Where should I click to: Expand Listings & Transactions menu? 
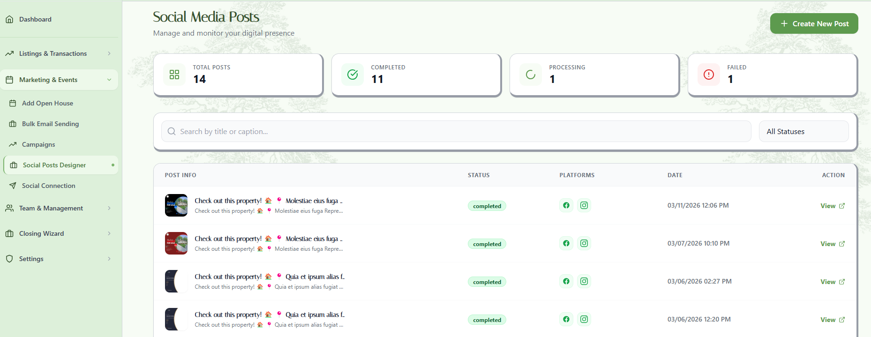59,53
